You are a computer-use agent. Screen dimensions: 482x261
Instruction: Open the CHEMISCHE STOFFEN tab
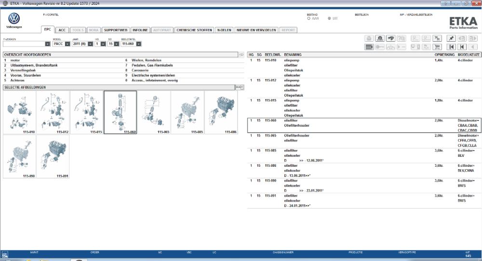(194, 30)
